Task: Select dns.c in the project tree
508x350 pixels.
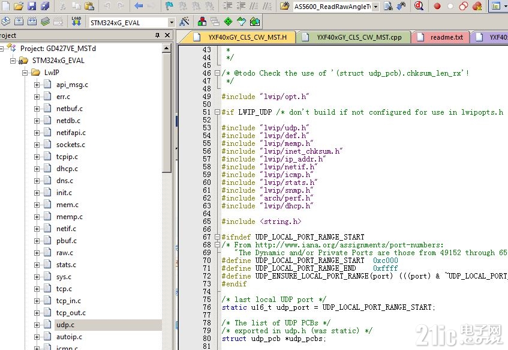Action: point(64,181)
